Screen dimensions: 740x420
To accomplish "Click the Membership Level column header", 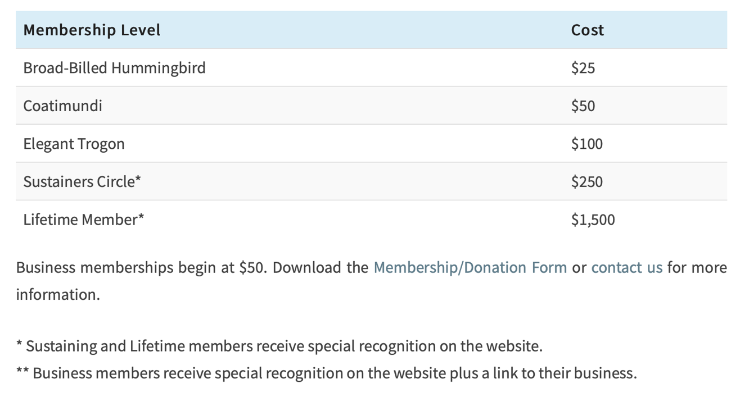I will point(92,30).
